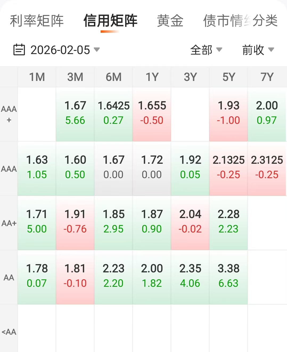Tap the AA+ rating row label

9,223
